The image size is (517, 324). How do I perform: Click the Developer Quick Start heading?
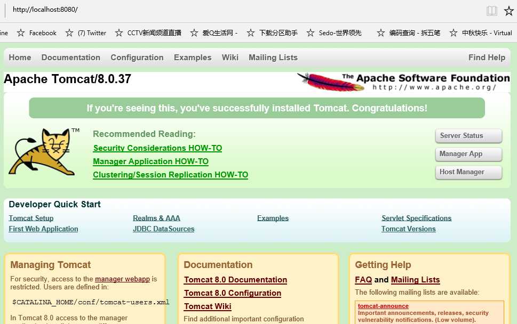pos(54,204)
